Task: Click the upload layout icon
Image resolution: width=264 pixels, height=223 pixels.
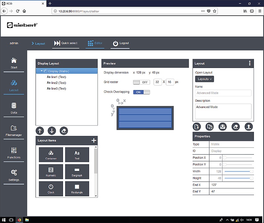Action: (248, 126)
